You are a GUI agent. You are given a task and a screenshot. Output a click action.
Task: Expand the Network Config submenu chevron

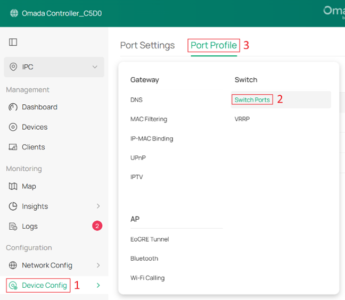[98, 265]
